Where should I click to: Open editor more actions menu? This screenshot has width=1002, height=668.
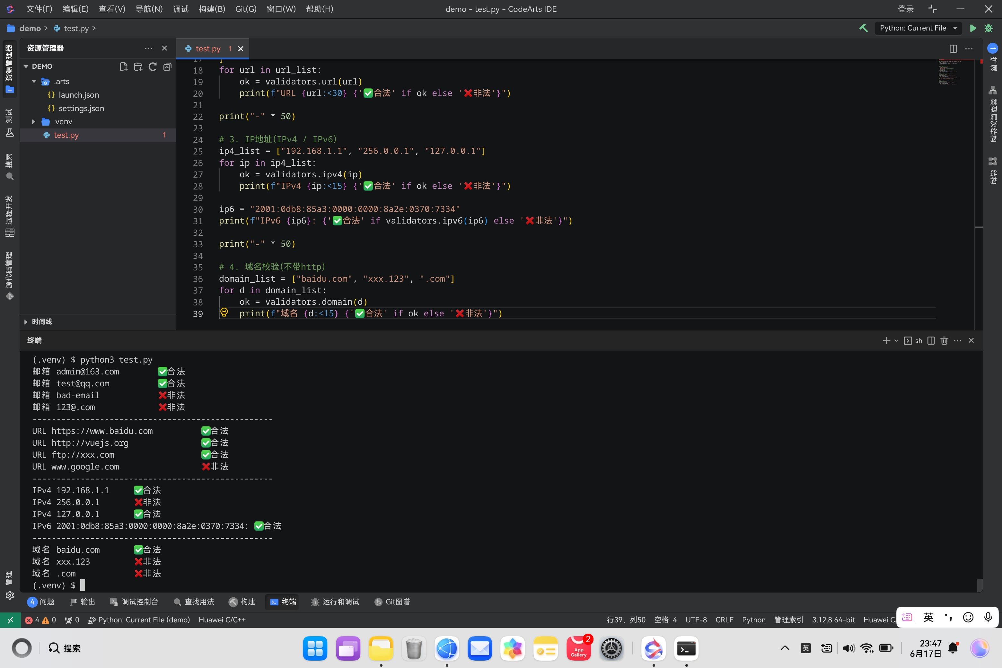click(x=969, y=48)
